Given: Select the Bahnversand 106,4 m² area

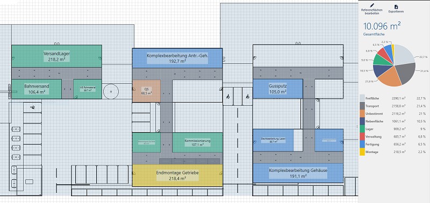Looking at the screenshot, I should coord(37,89).
